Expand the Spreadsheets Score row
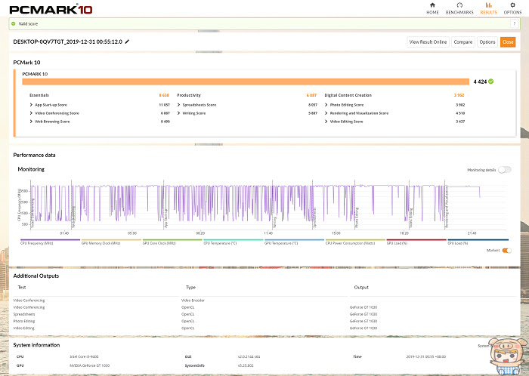 (179, 105)
